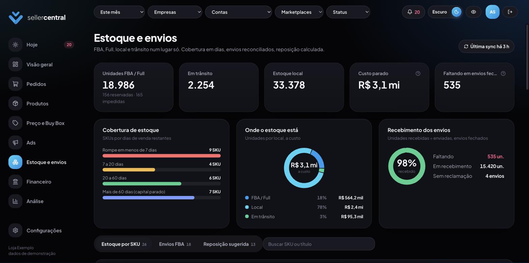This screenshot has height=263, width=529.
Task: Click the Análise bar chart icon
Action: click(15, 201)
